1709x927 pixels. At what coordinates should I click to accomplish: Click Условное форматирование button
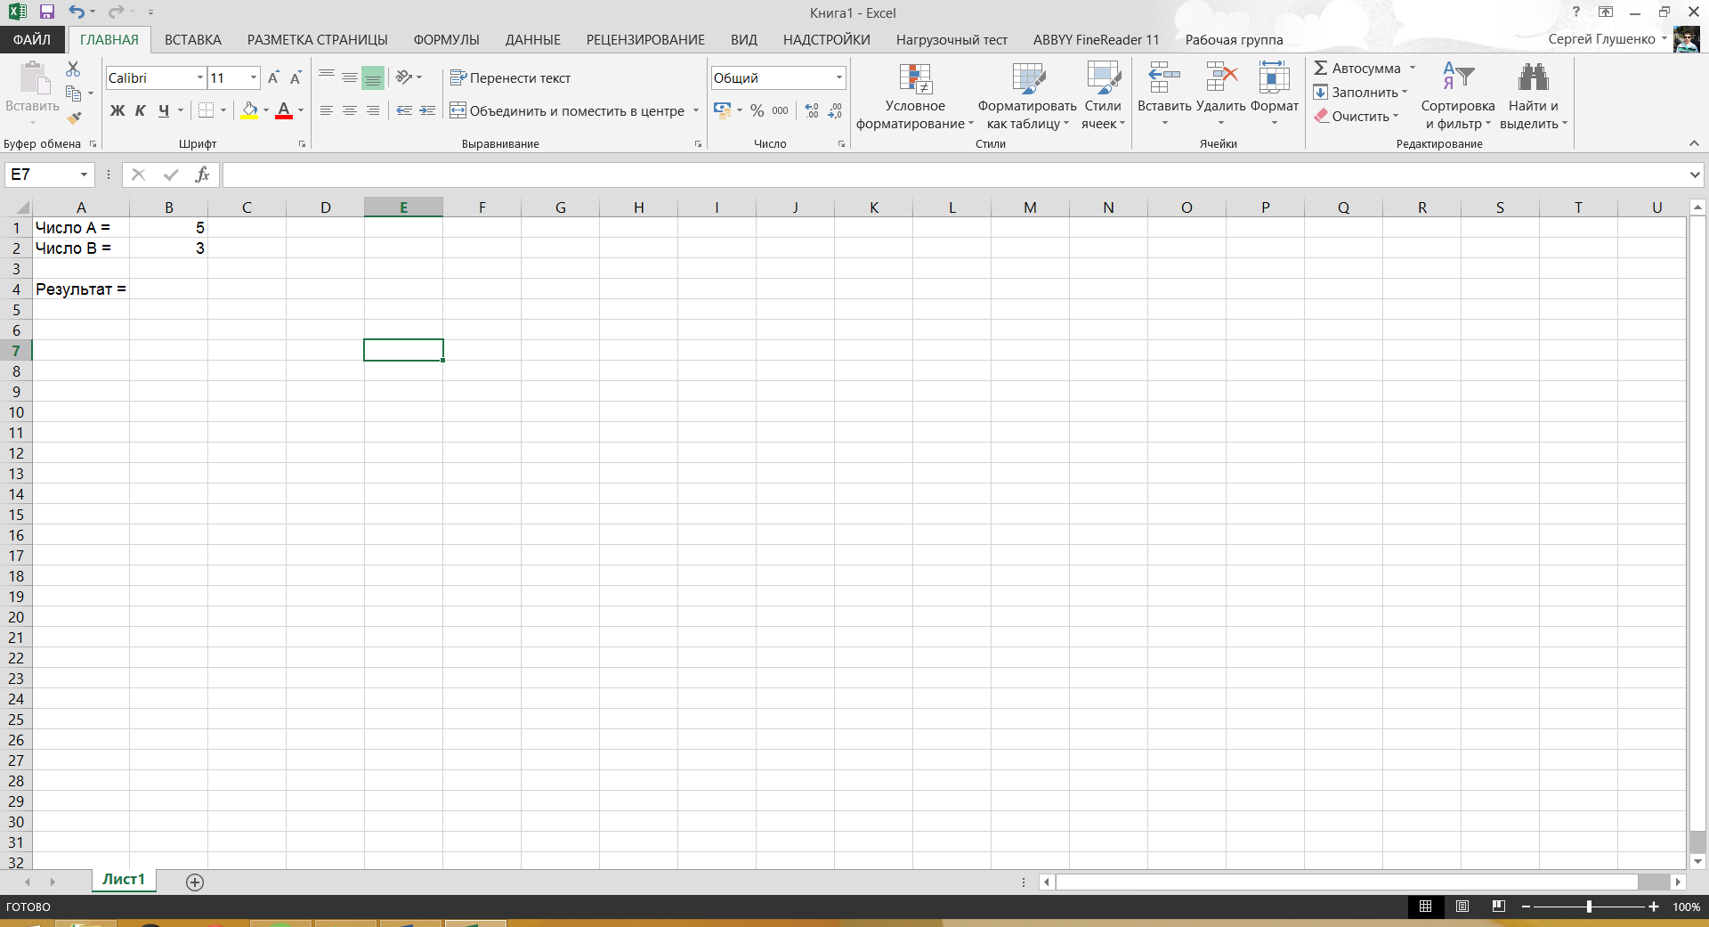point(915,96)
